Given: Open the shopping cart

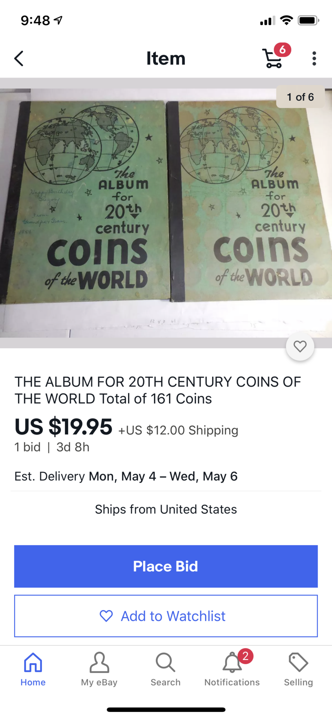Looking at the screenshot, I should [x=273, y=59].
